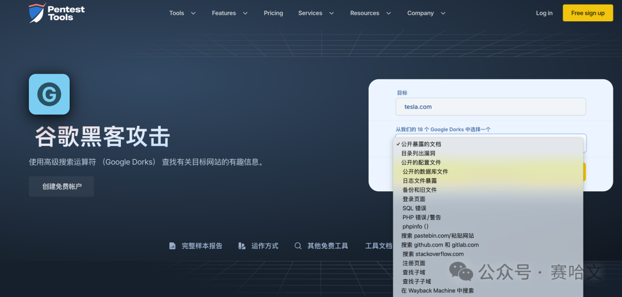622x297 pixels.
Task: Choose the phpinfo () option
Action: [488, 226]
